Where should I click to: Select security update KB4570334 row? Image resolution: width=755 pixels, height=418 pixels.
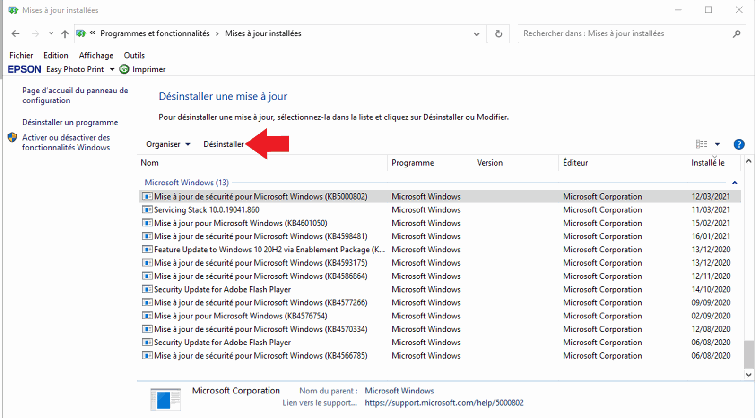click(440, 329)
